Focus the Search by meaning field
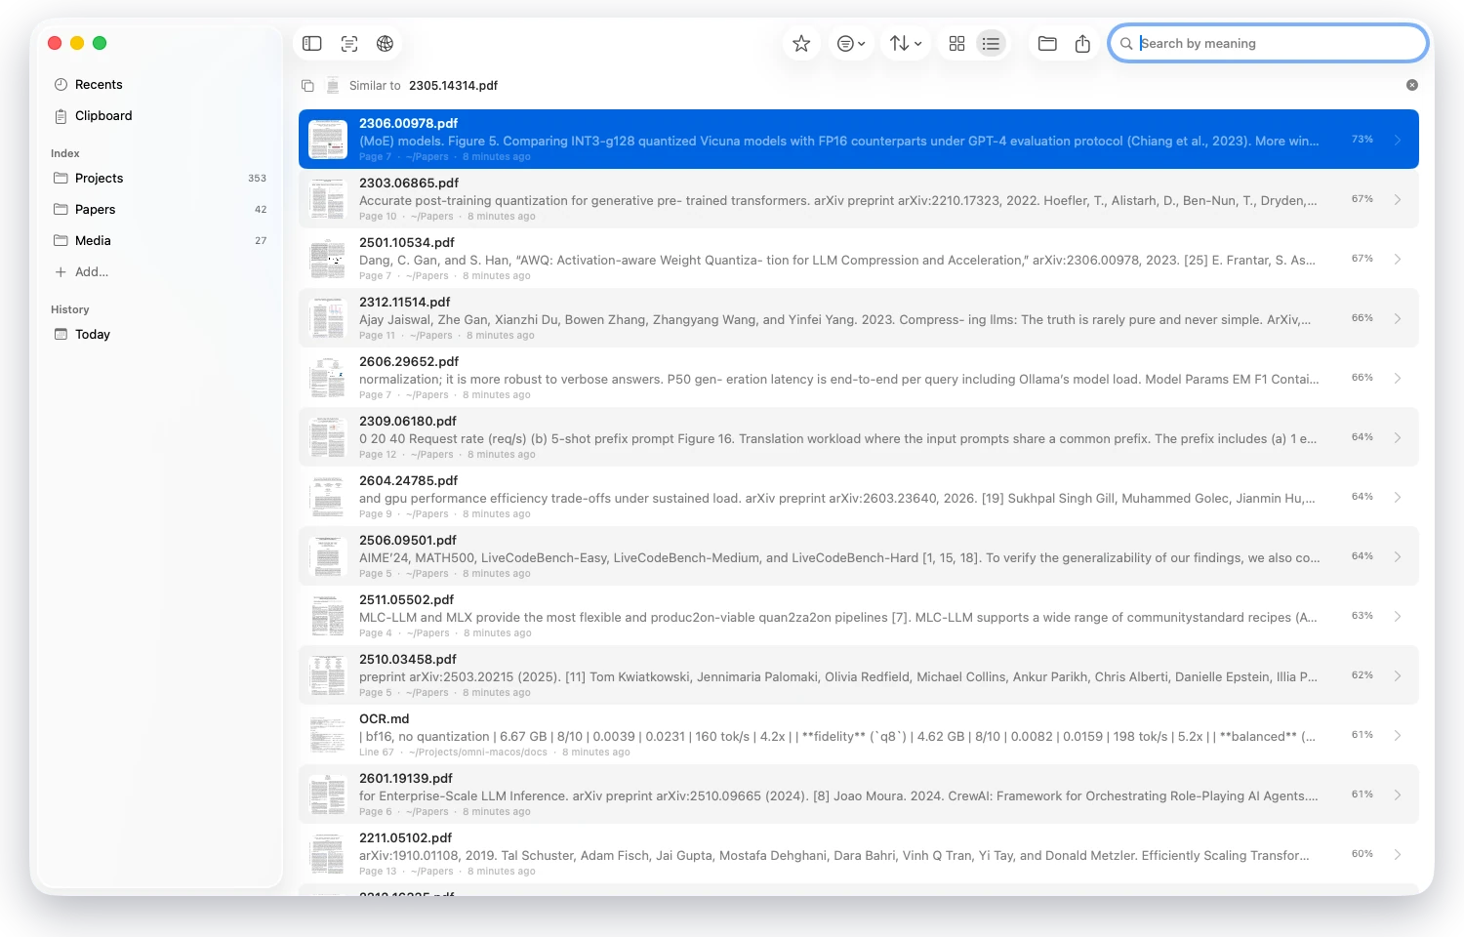Image resolution: width=1464 pixels, height=937 pixels. 1269,43
